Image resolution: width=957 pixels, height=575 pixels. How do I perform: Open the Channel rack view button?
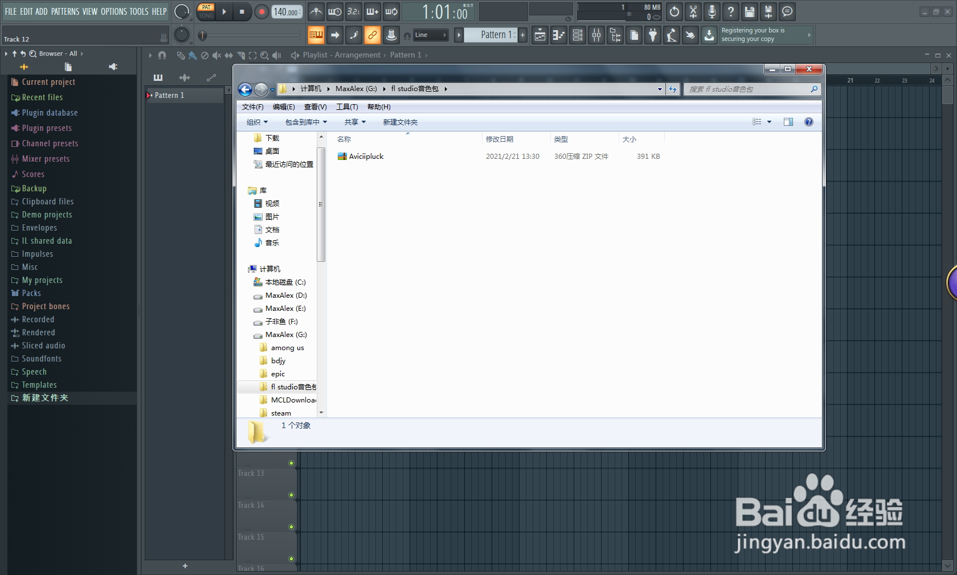click(578, 35)
